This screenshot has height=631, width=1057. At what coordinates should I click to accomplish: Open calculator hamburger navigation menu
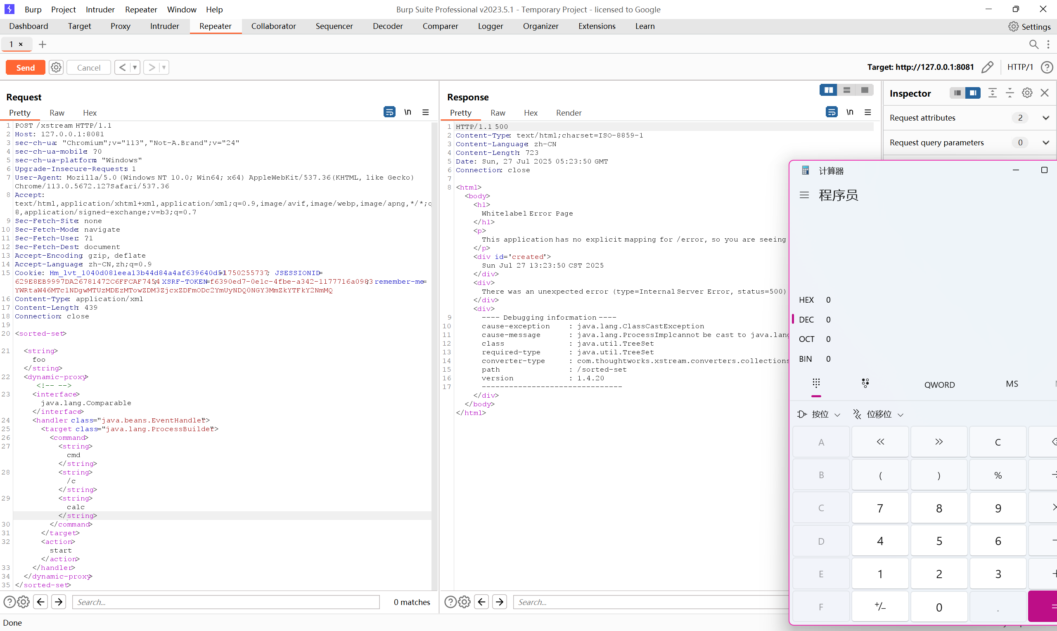[804, 195]
